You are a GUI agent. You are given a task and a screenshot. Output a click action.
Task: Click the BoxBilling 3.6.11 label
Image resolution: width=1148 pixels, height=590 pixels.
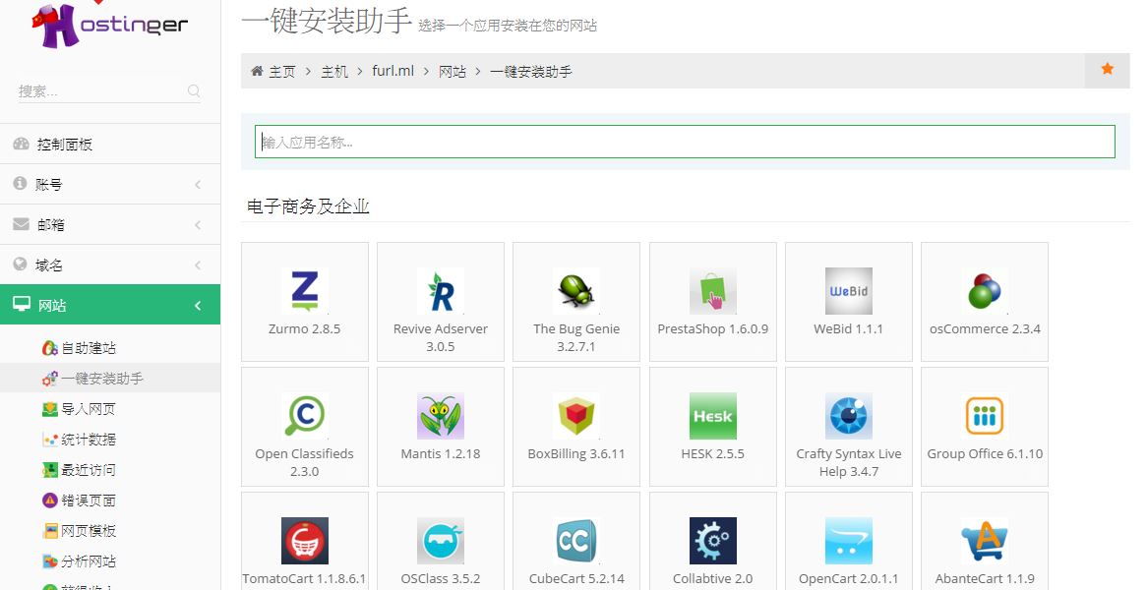pos(576,454)
